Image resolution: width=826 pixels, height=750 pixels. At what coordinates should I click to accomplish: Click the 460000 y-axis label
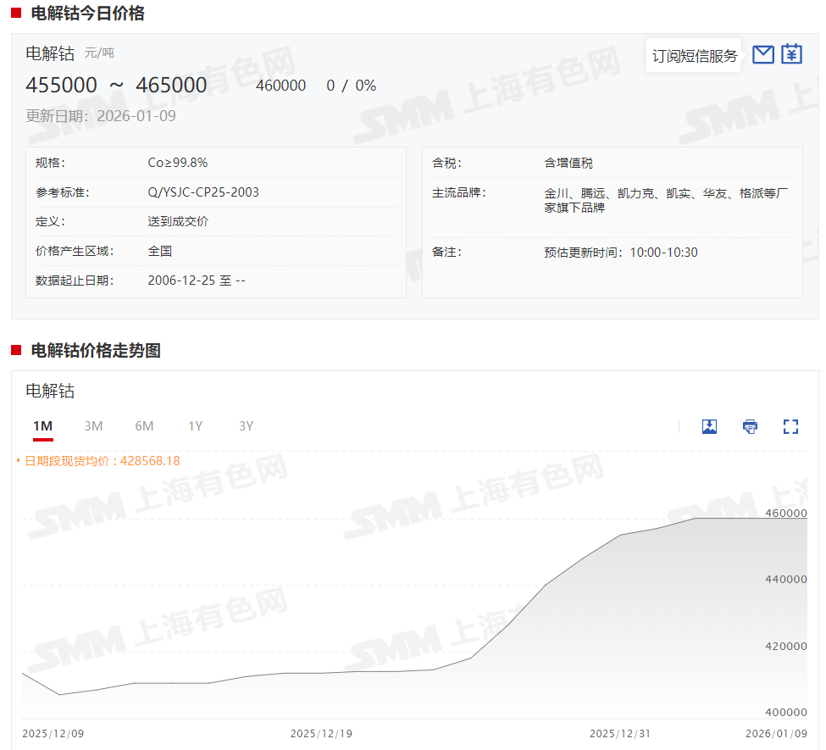tap(787, 514)
